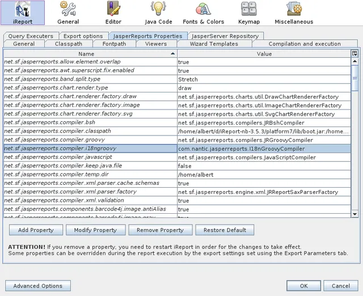
Task: Open the iReport options category
Action: tap(23, 12)
